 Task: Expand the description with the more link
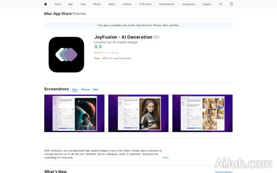[x=165, y=157]
